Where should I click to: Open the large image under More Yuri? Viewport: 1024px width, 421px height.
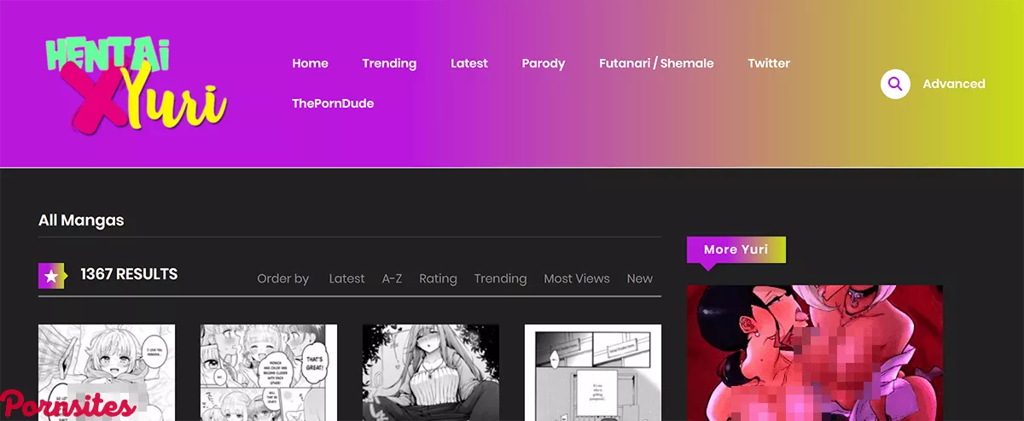pos(814,352)
